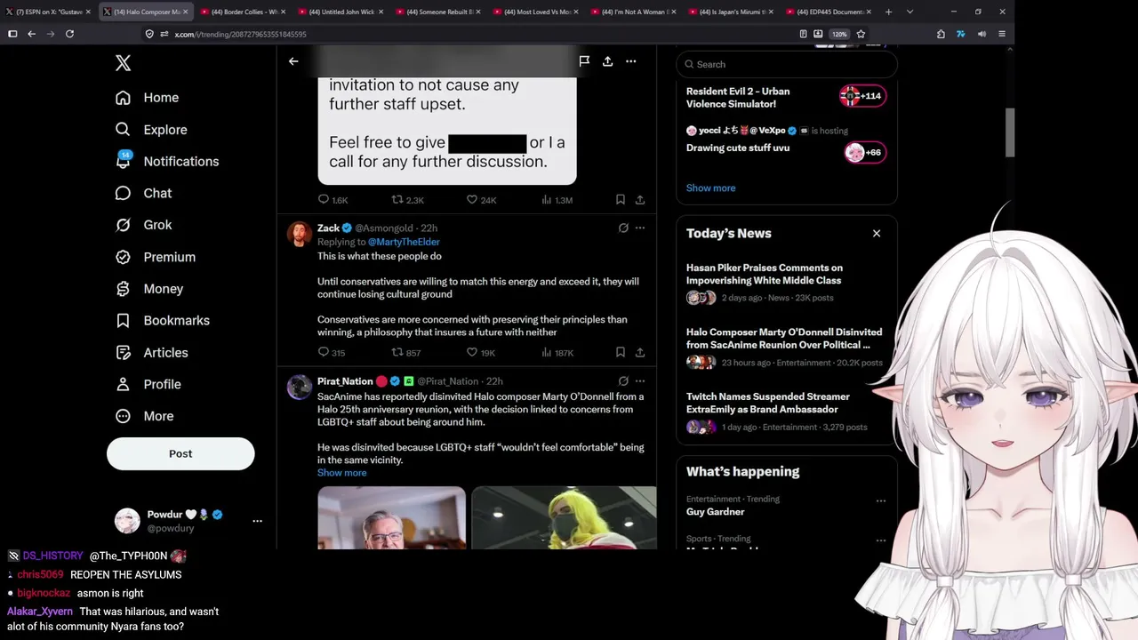
Task: Bookmark Zack's post
Action: coord(620,352)
